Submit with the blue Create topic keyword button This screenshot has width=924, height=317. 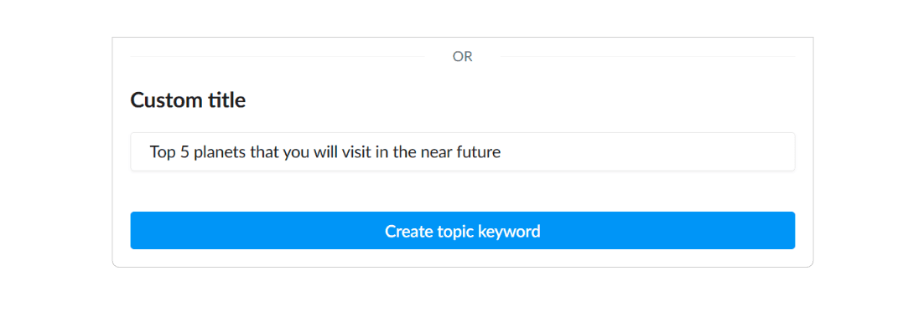coord(463,231)
